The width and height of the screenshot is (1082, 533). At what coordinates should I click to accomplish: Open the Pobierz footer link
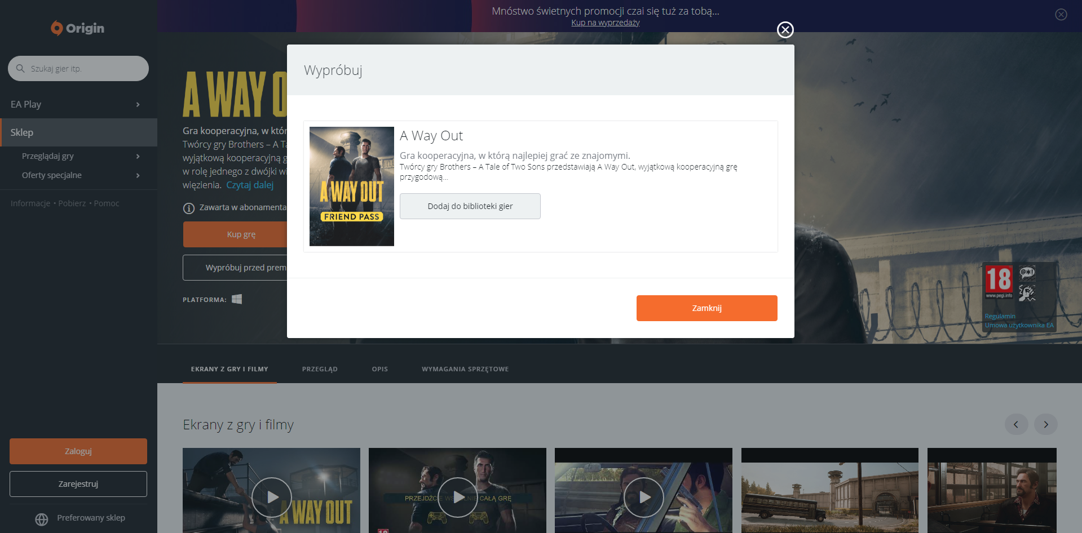[x=72, y=203]
